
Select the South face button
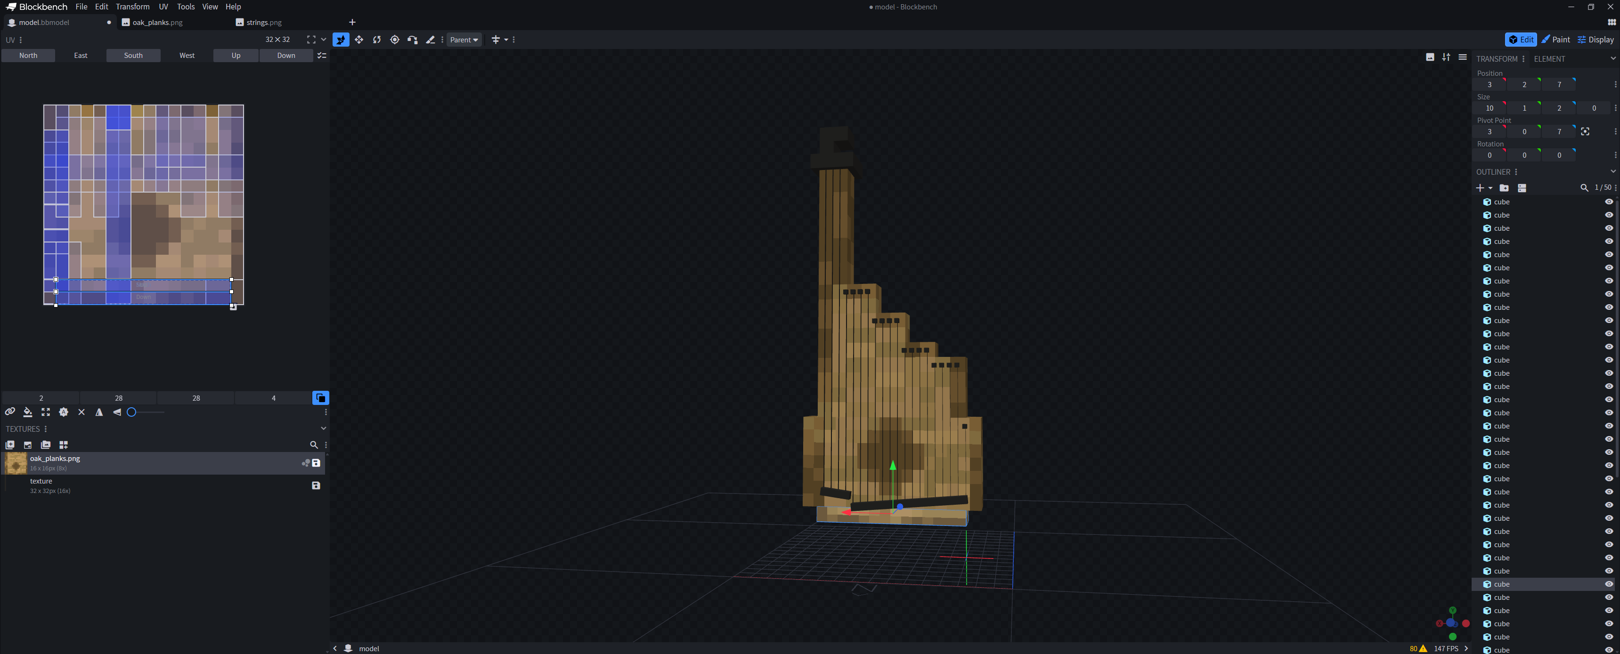[x=133, y=56]
